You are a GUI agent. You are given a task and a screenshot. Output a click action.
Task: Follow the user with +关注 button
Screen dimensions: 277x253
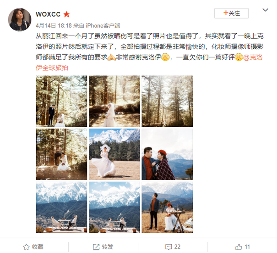coord(231,13)
